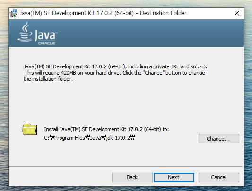Viewport: 252px width, 191px height.
Task: Go Back to the previous installer step
Action: (132, 177)
